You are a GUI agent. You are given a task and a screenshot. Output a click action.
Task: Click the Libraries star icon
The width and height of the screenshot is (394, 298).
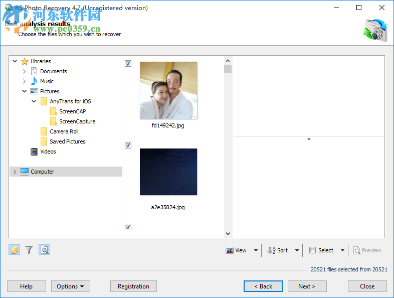point(25,61)
